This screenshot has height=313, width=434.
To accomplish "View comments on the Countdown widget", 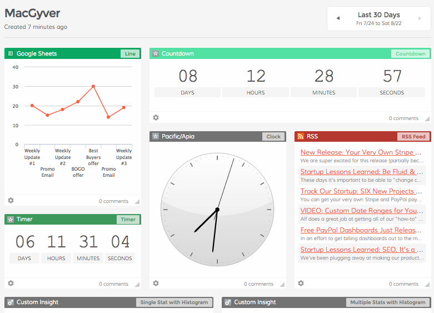I will 403,118.
